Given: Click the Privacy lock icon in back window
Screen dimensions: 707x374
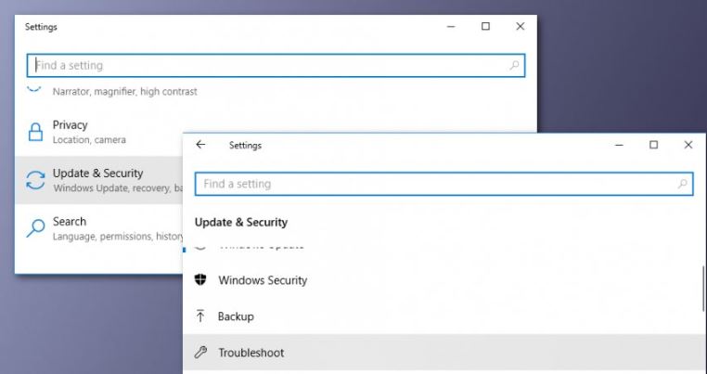Looking at the screenshot, I should click(35, 132).
